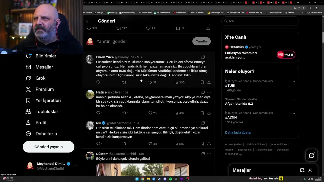This screenshot has width=324, height=182.
Task: Open more options on Evren Yüce's reply
Action: pyautogui.click(x=209, y=57)
